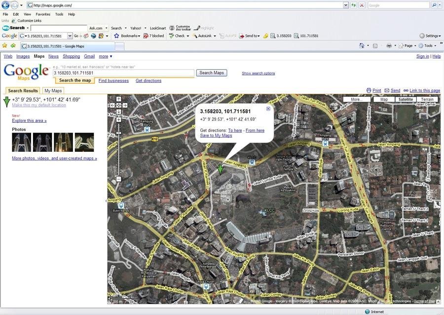This screenshot has height=315, width=444.
Task: Click the map zoom out minus button
Action: click(118, 179)
